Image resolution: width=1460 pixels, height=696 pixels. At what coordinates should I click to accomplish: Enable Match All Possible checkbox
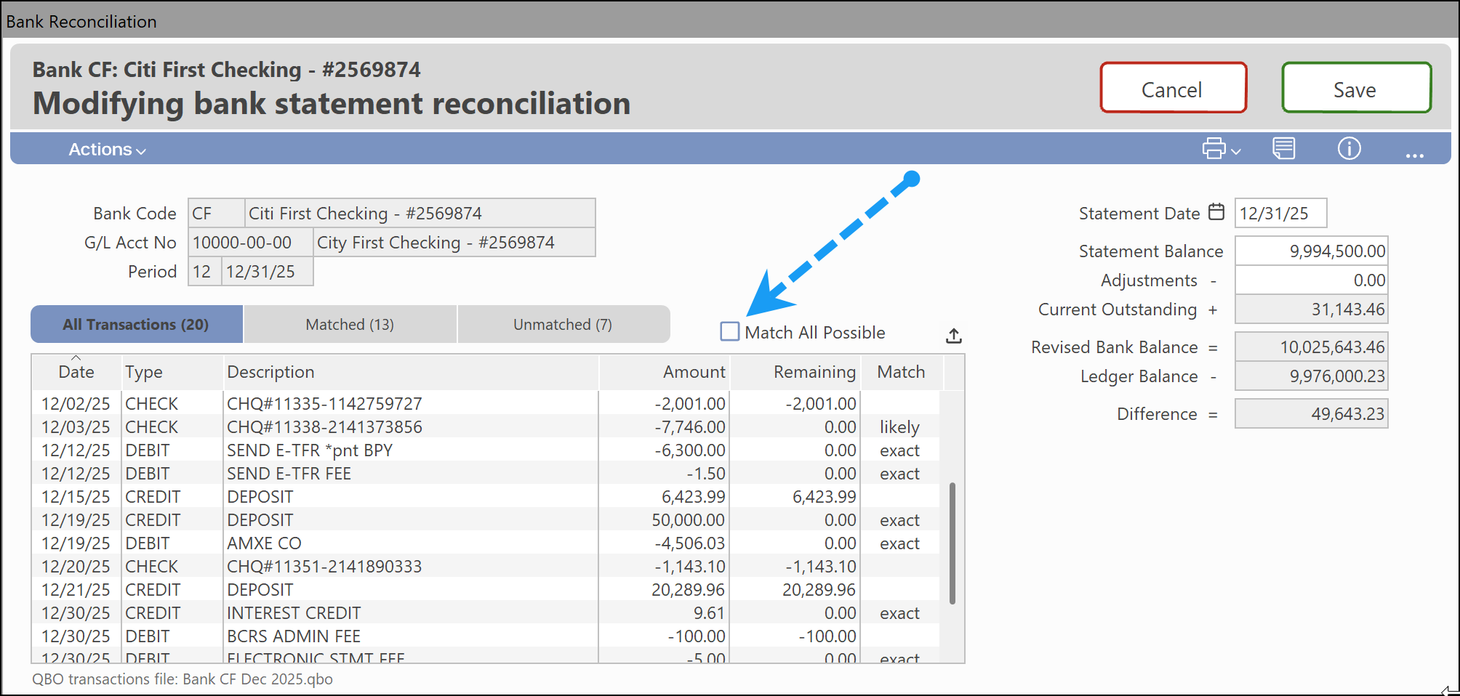730,332
